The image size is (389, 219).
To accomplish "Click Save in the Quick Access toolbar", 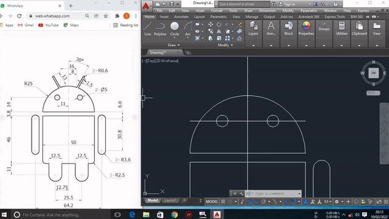I will click(x=171, y=4).
